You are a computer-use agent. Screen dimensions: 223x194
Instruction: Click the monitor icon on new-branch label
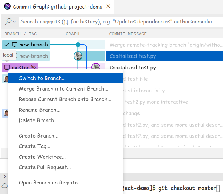tap(15, 45)
